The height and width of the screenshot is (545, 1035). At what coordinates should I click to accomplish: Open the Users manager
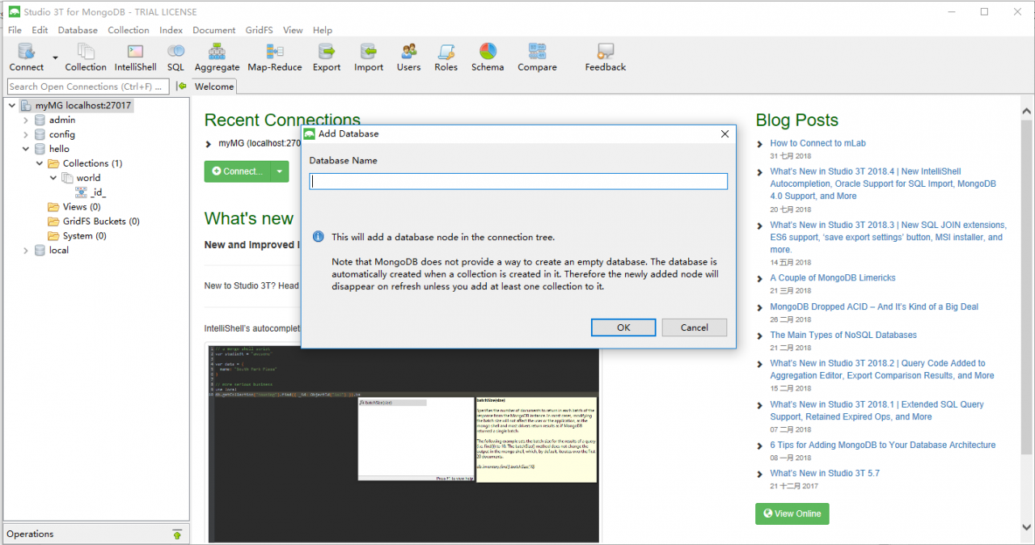408,57
